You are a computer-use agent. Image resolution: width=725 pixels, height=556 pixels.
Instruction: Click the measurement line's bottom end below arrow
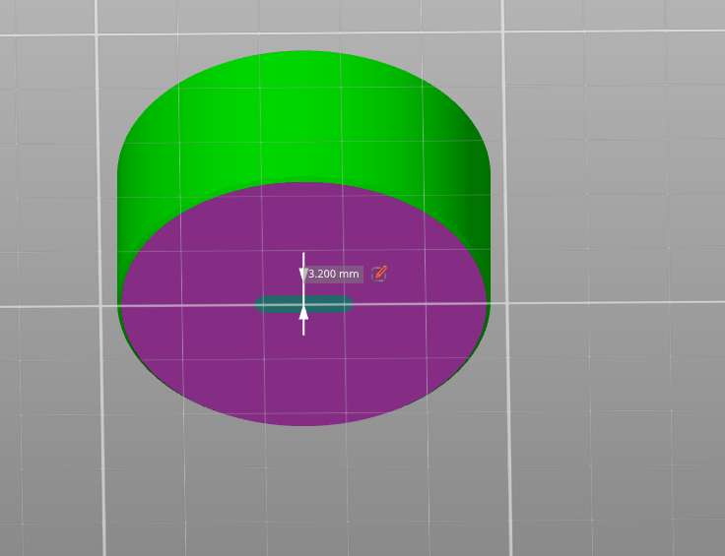pyautogui.click(x=303, y=331)
